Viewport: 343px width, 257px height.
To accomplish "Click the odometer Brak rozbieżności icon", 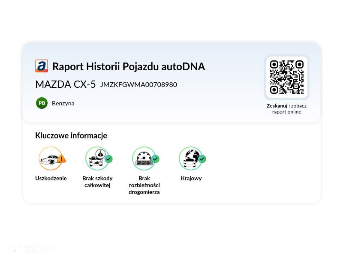I will (145, 158).
